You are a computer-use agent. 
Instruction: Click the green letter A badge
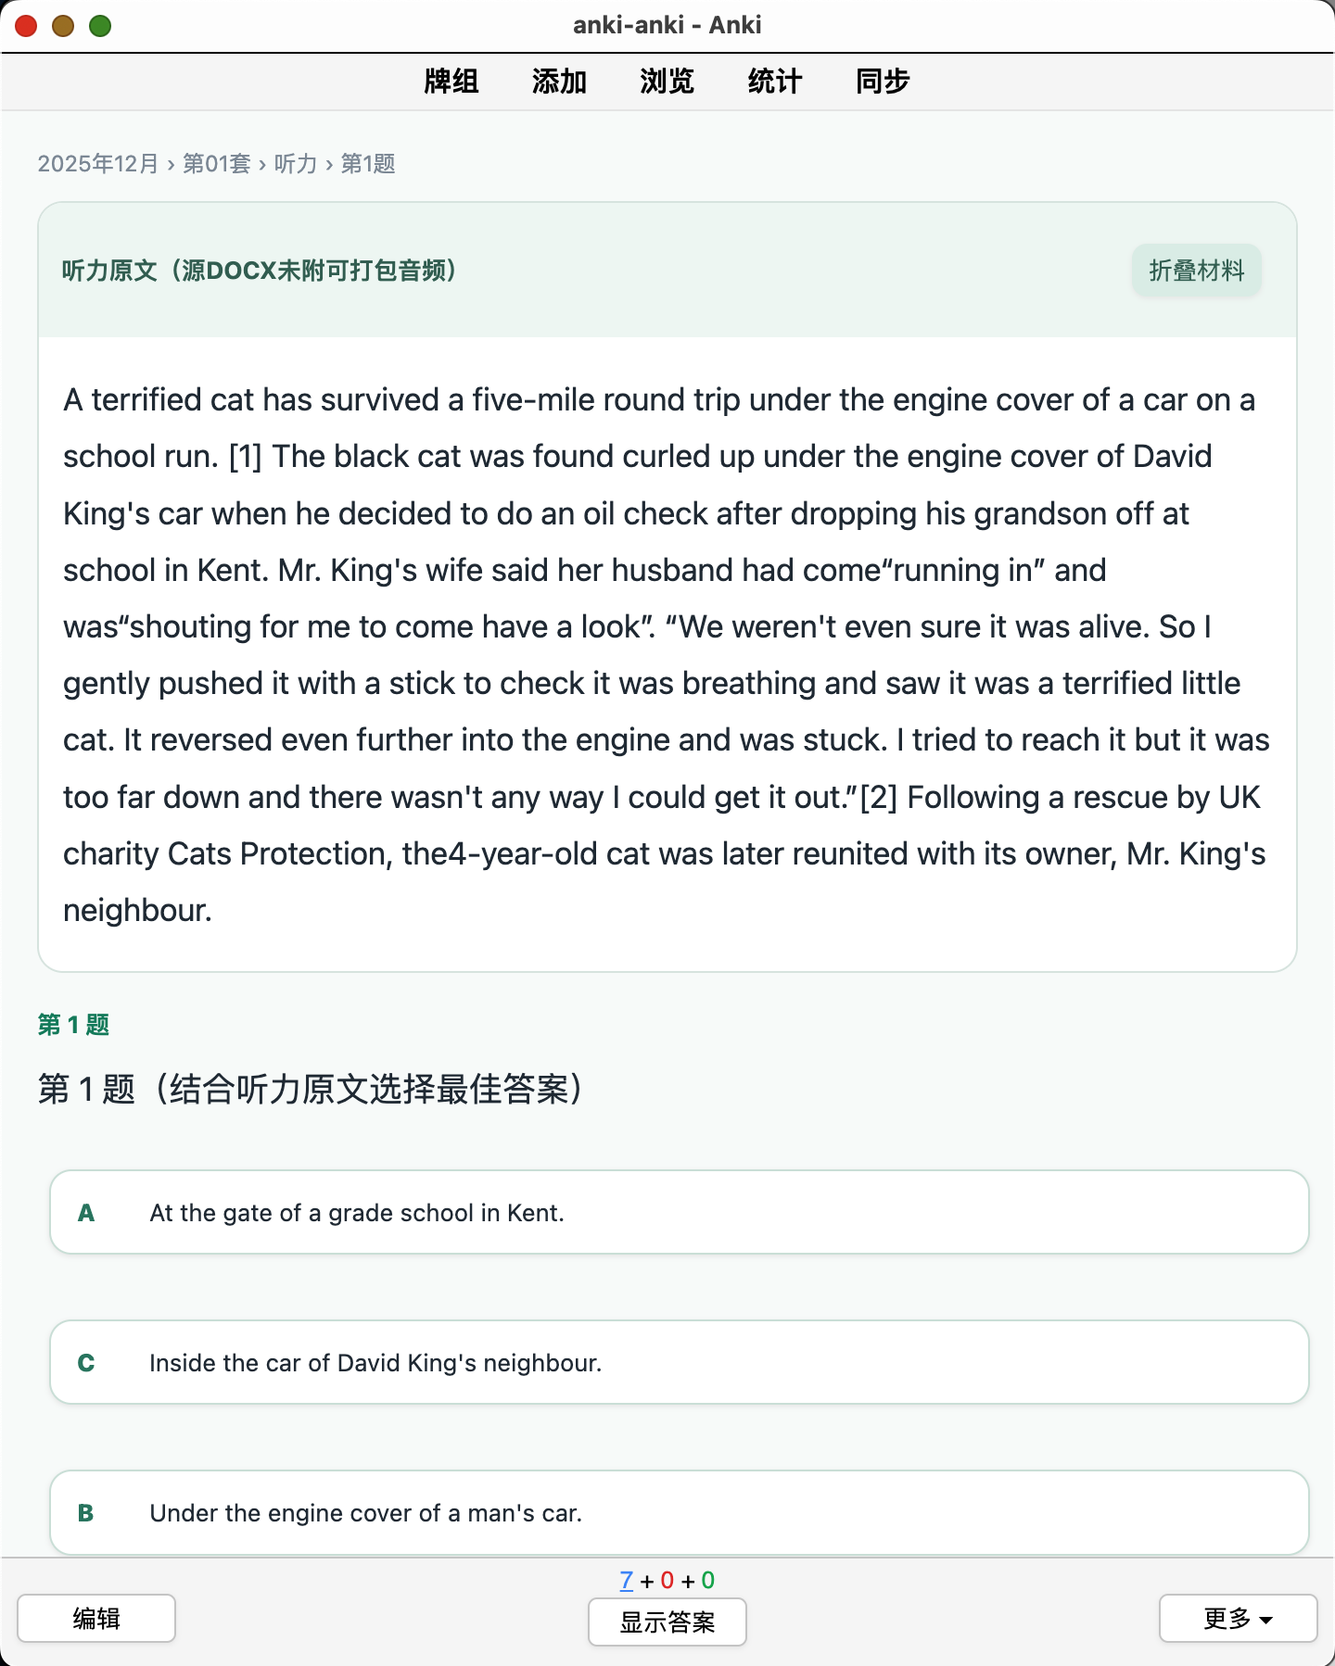(86, 1213)
